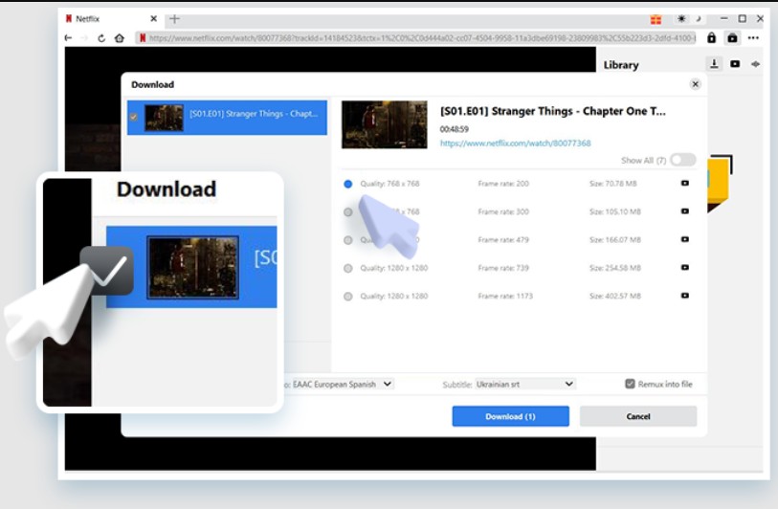The height and width of the screenshot is (509, 778).
Task: Switch to dark mode with the moon icon
Action: pos(699,19)
